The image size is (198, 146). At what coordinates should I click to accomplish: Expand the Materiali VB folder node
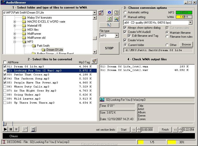(x=15, y=26)
